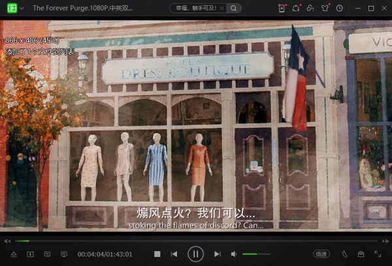Click The Forever Purge title text
The height and width of the screenshot is (266, 392).
(83, 8)
